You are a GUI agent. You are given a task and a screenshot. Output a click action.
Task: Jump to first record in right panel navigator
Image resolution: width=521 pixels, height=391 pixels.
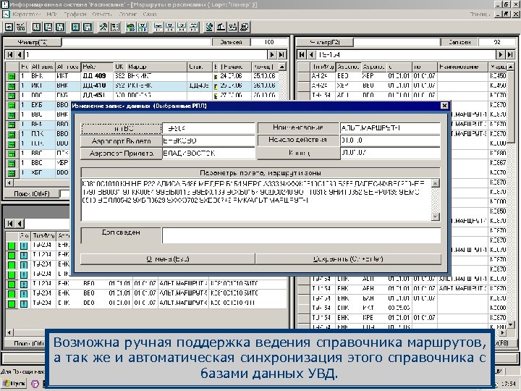point(302,54)
